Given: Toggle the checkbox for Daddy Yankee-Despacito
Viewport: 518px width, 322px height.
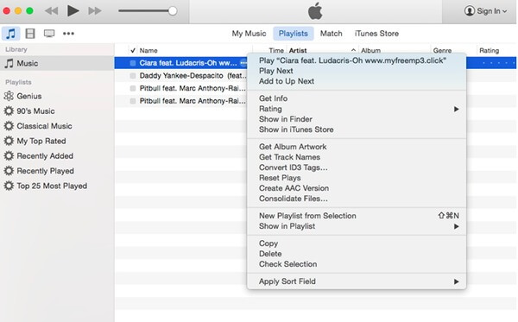Looking at the screenshot, I should click(x=132, y=76).
